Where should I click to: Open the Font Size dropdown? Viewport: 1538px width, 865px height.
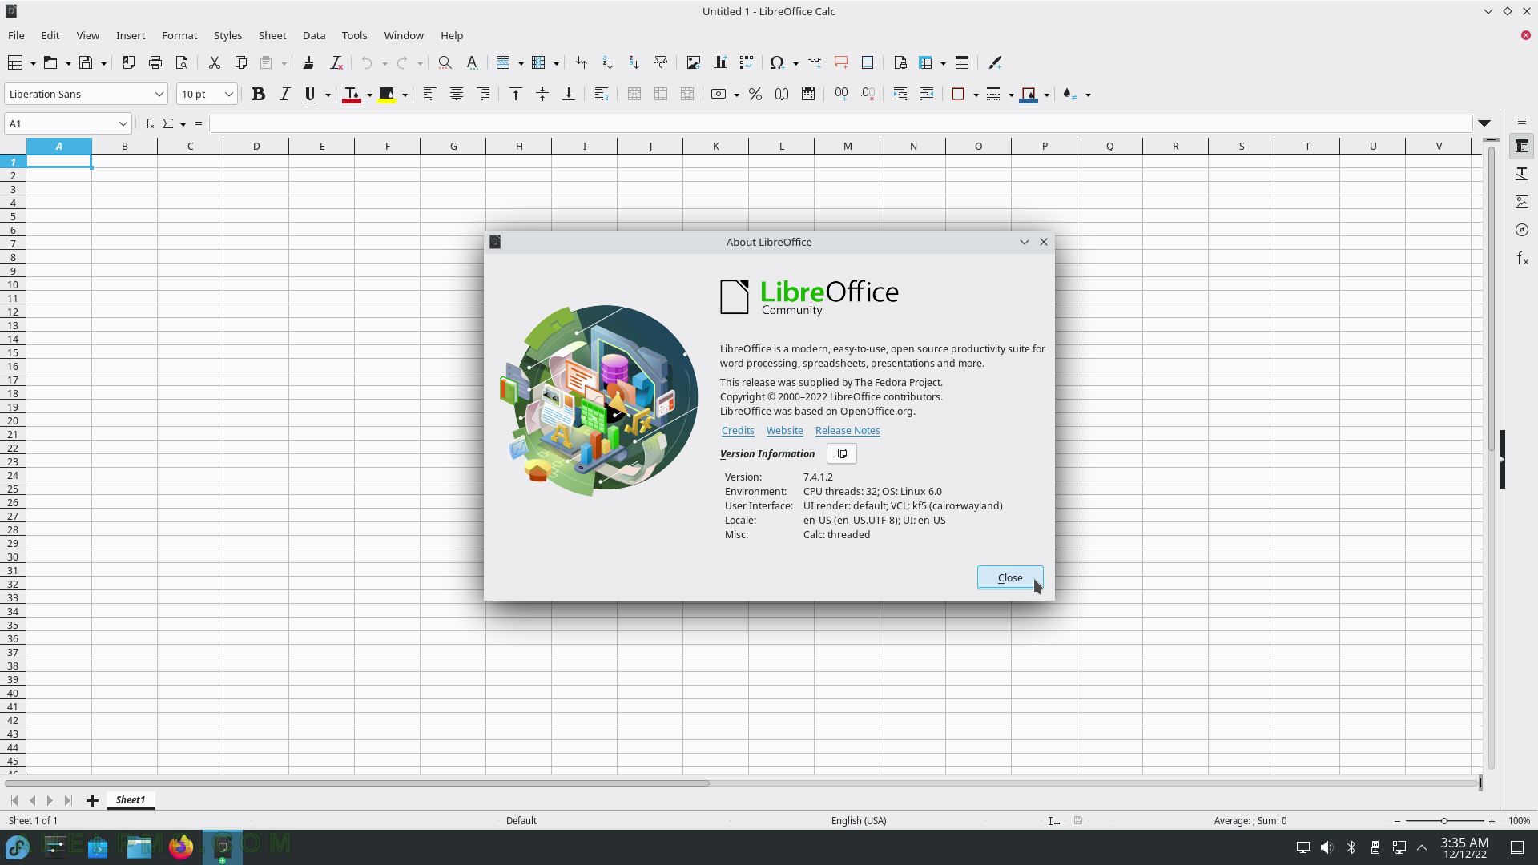[228, 94]
